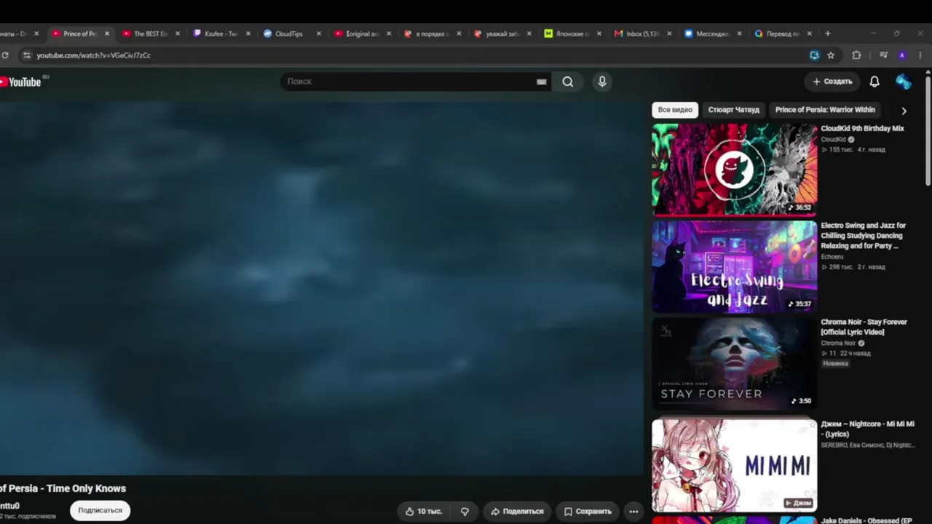Open the three-dot more actions menu
Image resolution: width=932 pixels, height=524 pixels.
(633, 511)
